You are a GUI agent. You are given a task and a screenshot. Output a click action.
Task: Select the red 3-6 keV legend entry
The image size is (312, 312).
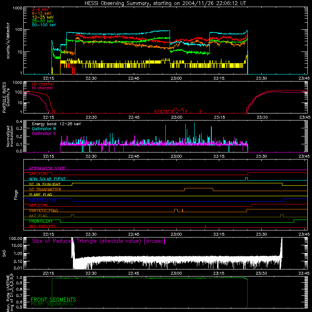[41, 9]
